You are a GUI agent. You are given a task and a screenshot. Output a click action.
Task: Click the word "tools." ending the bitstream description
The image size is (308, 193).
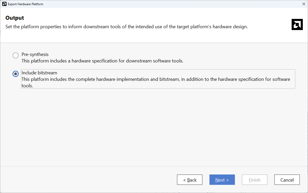tap(27, 86)
